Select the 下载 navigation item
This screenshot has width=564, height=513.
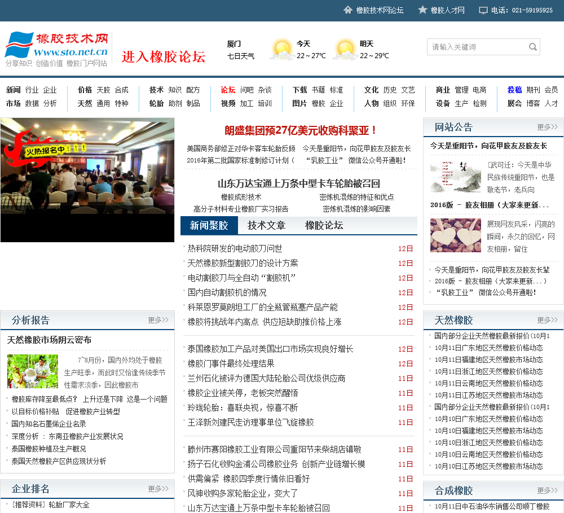click(299, 90)
